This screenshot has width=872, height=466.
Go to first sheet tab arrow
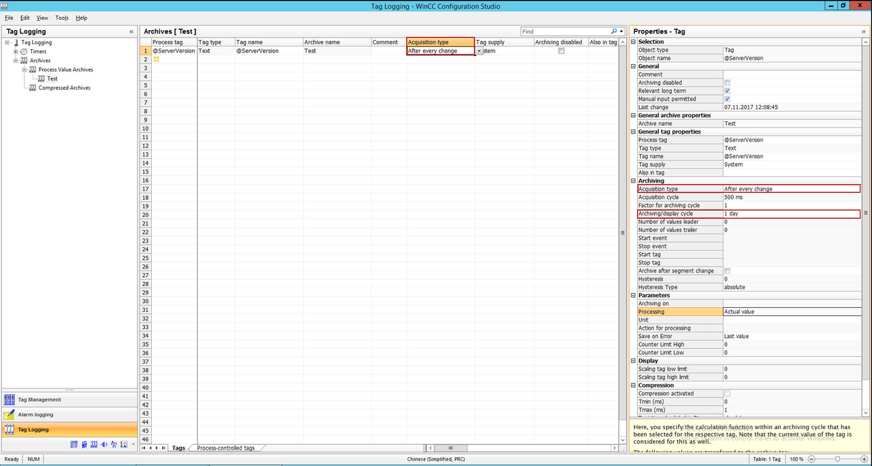[x=144, y=448]
